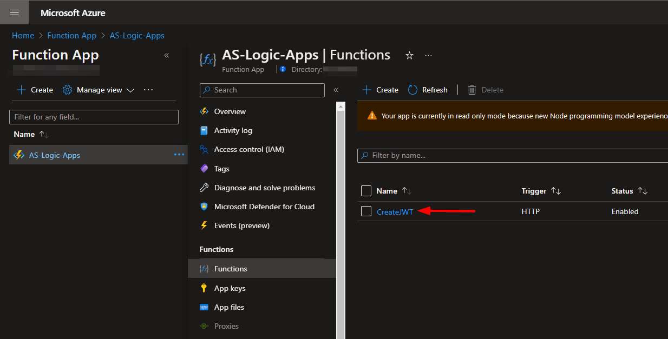Screen dimensions: 668x339
Task: Focus the Filter for any field box
Action: click(94, 117)
